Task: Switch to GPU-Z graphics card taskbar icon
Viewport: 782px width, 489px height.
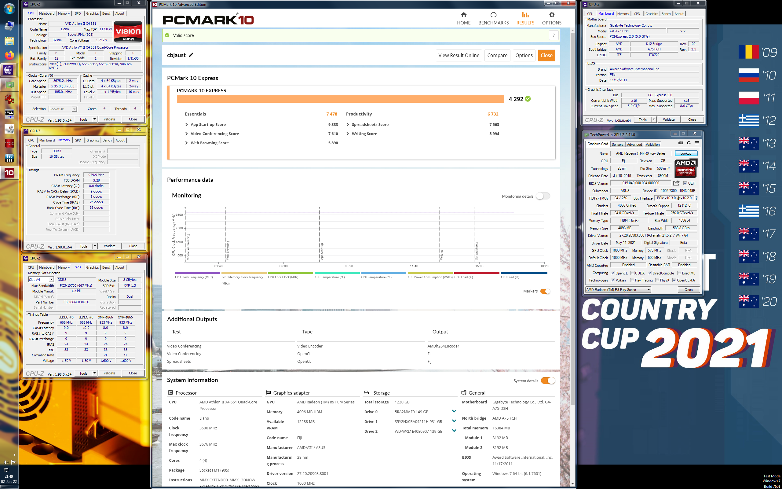Action: coord(9,85)
